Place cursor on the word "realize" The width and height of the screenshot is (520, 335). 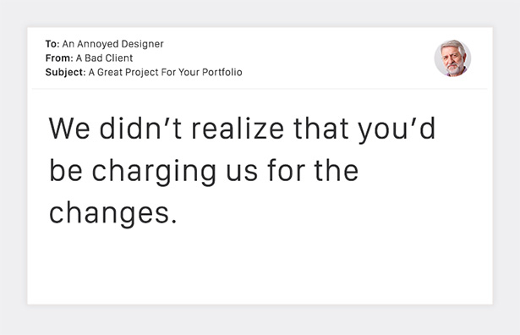click(238, 128)
